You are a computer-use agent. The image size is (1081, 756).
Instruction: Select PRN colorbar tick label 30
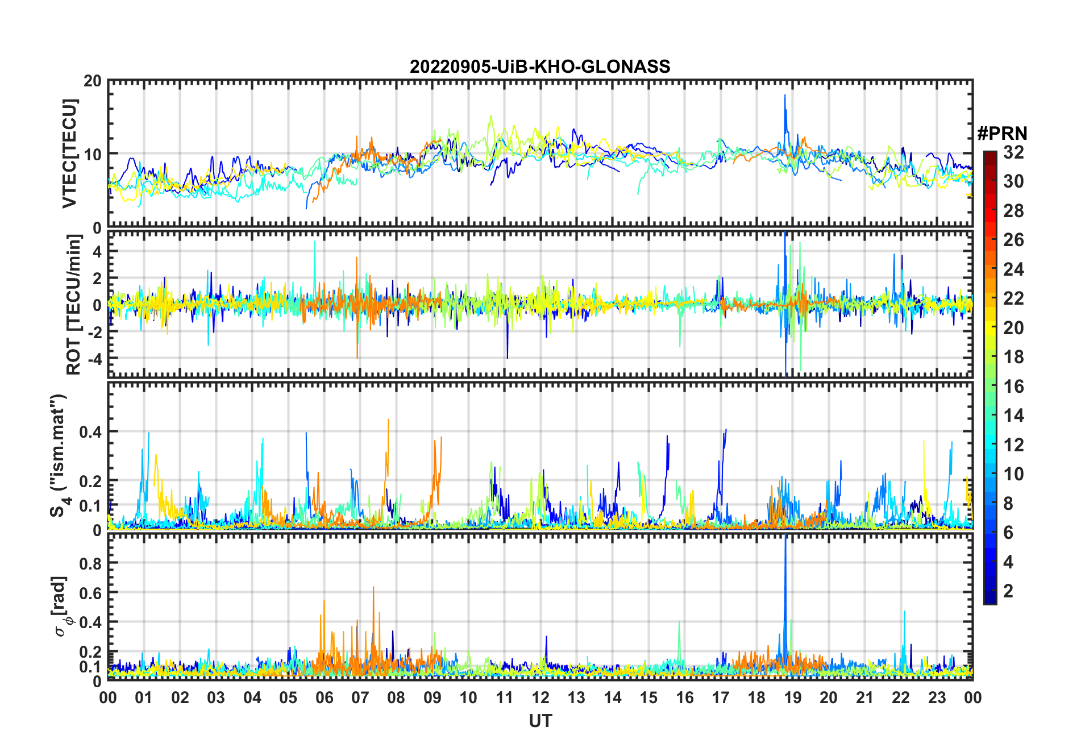[1013, 181]
